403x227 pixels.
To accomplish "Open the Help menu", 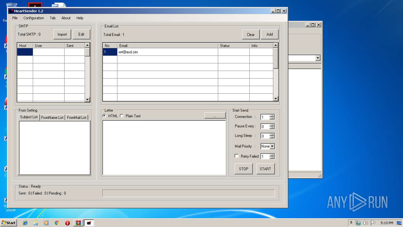I will [x=80, y=18].
